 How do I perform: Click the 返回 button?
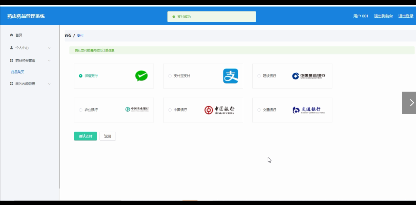[108, 136]
